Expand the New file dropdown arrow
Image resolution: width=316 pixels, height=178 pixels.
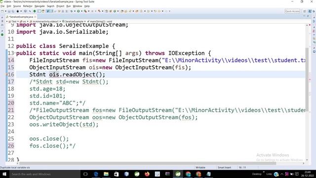(5, 11)
